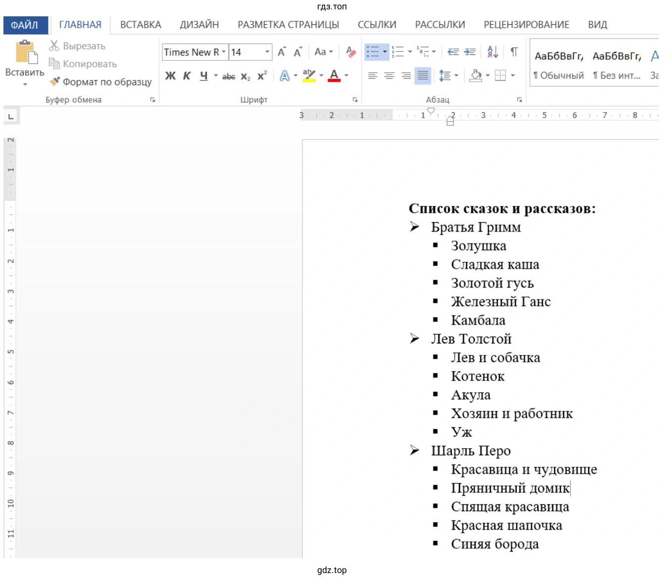Image resolution: width=665 pixels, height=580 pixels.
Task: Switch to ДИЗАЙН tab
Action: pos(199,25)
